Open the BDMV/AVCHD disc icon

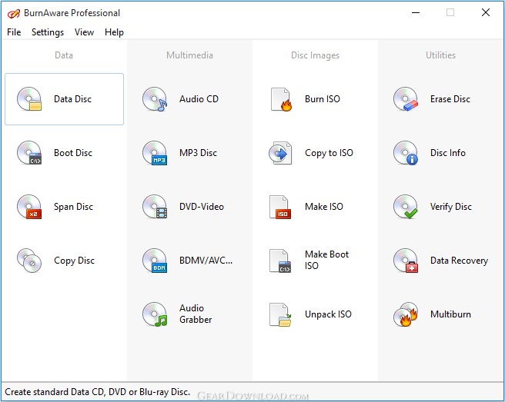point(155,261)
